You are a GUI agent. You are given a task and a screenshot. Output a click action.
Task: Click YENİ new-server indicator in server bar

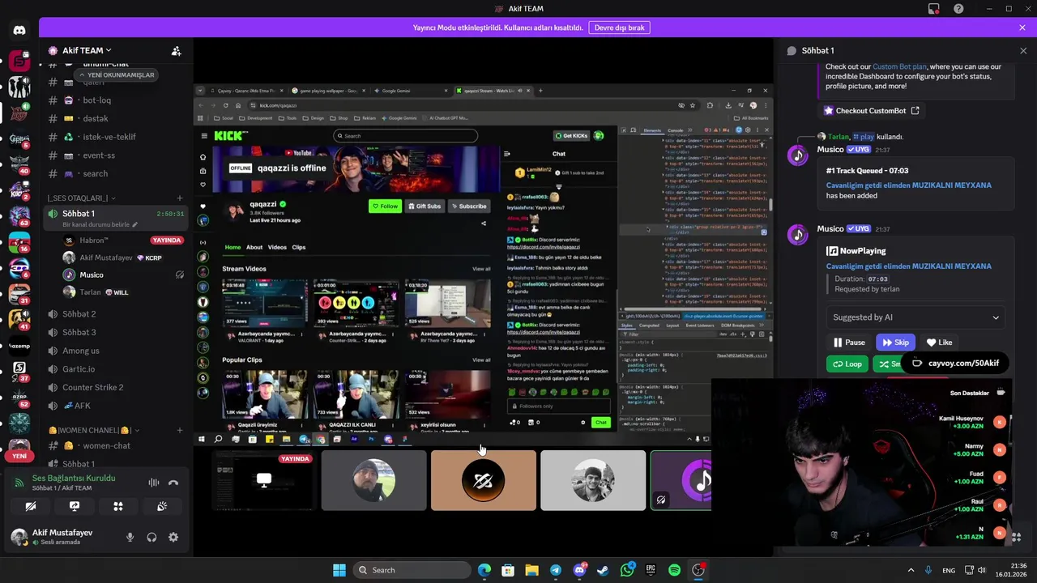19,456
